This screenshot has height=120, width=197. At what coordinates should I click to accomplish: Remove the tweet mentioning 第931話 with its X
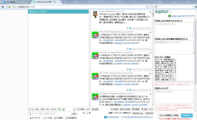pyautogui.click(x=150, y=32)
